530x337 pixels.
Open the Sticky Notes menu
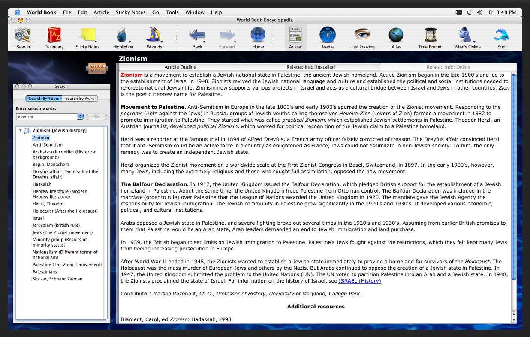pos(130,12)
